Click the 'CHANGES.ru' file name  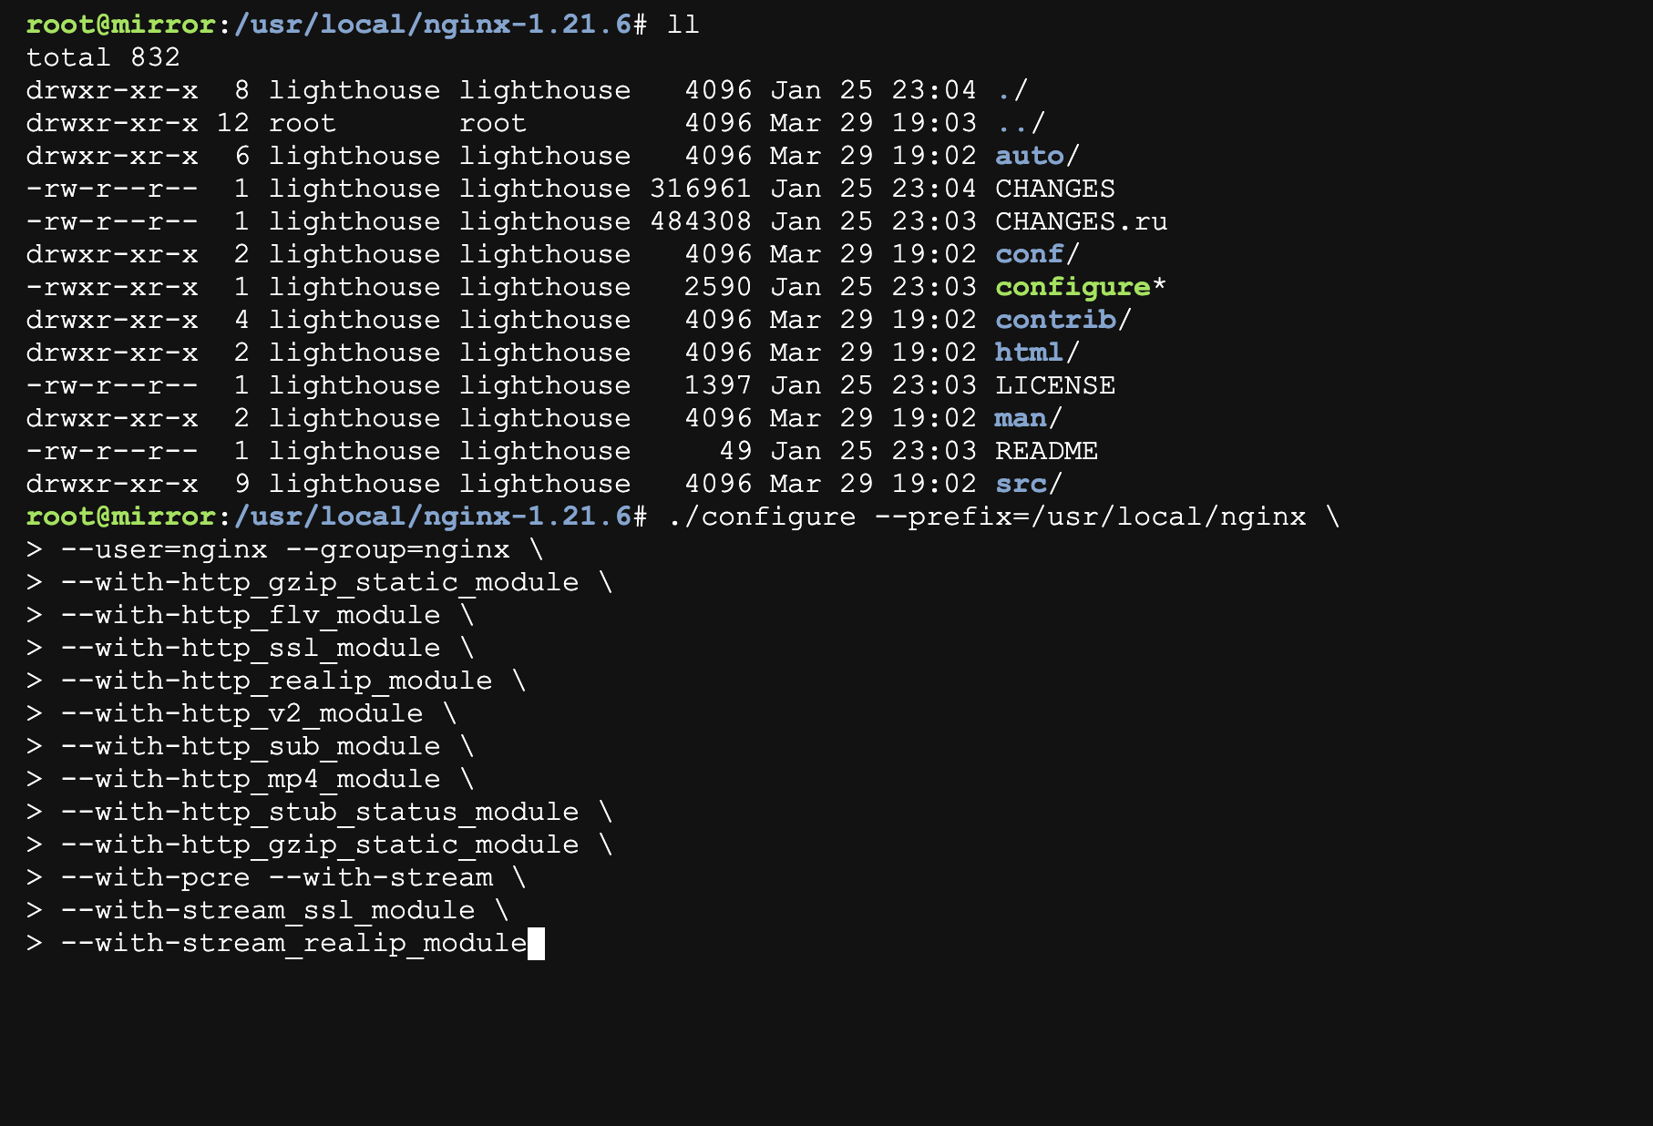coord(1081,221)
